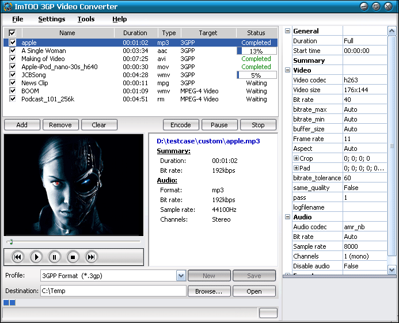Sort list by Name column header
399x323 pixels.
[68, 33]
